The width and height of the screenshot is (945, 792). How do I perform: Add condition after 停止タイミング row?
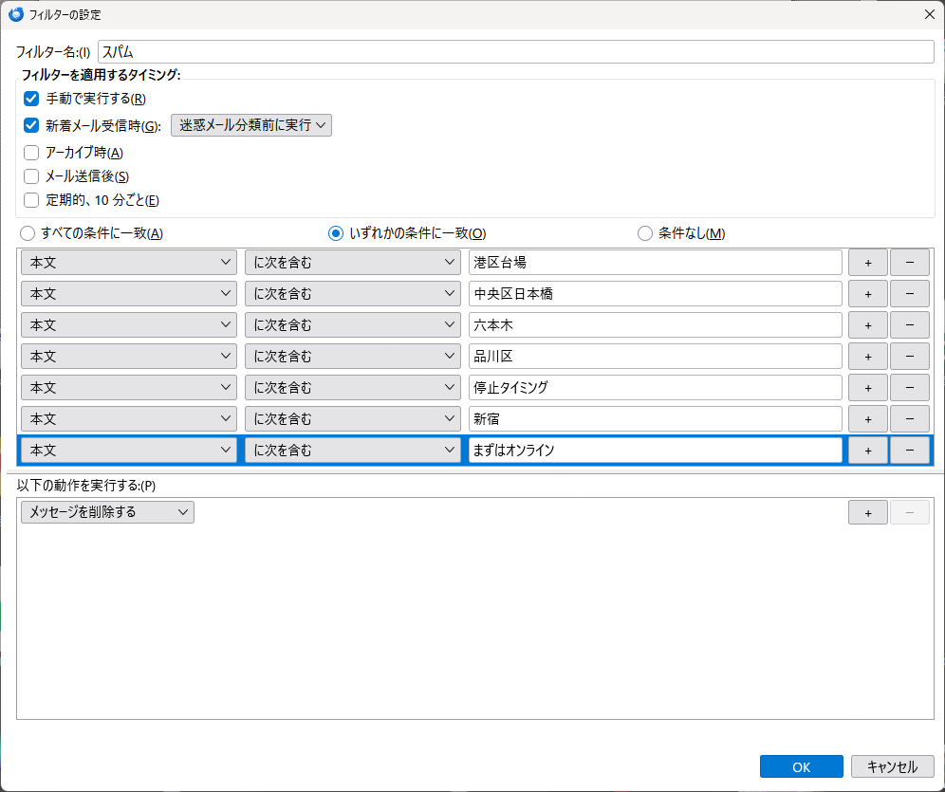(x=868, y=388)
